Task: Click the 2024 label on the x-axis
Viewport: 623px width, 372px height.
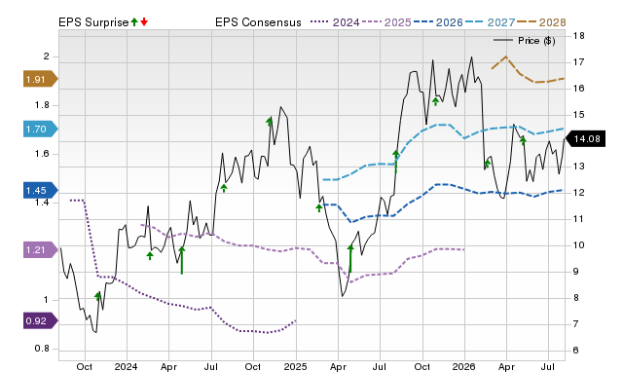Action: [126, 366]
